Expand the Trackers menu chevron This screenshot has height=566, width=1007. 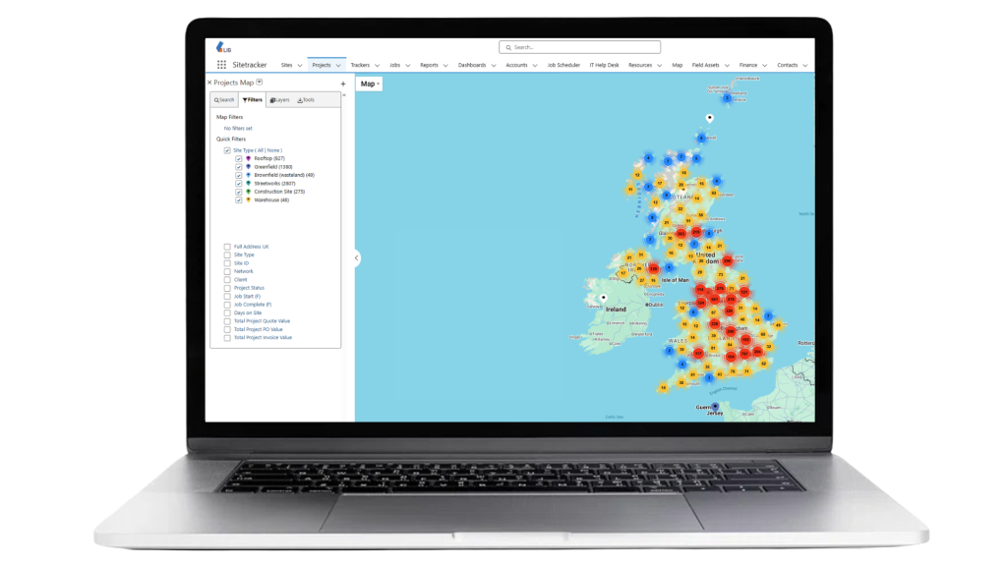point(377,66)
